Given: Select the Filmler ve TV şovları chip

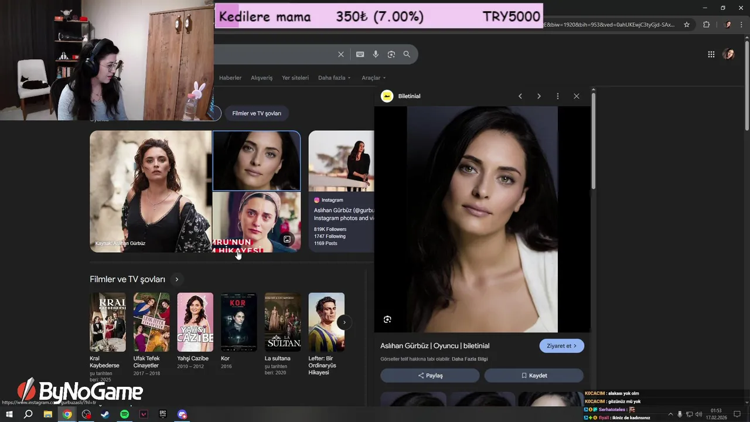Looking at the screenshot, I should 257,113.
